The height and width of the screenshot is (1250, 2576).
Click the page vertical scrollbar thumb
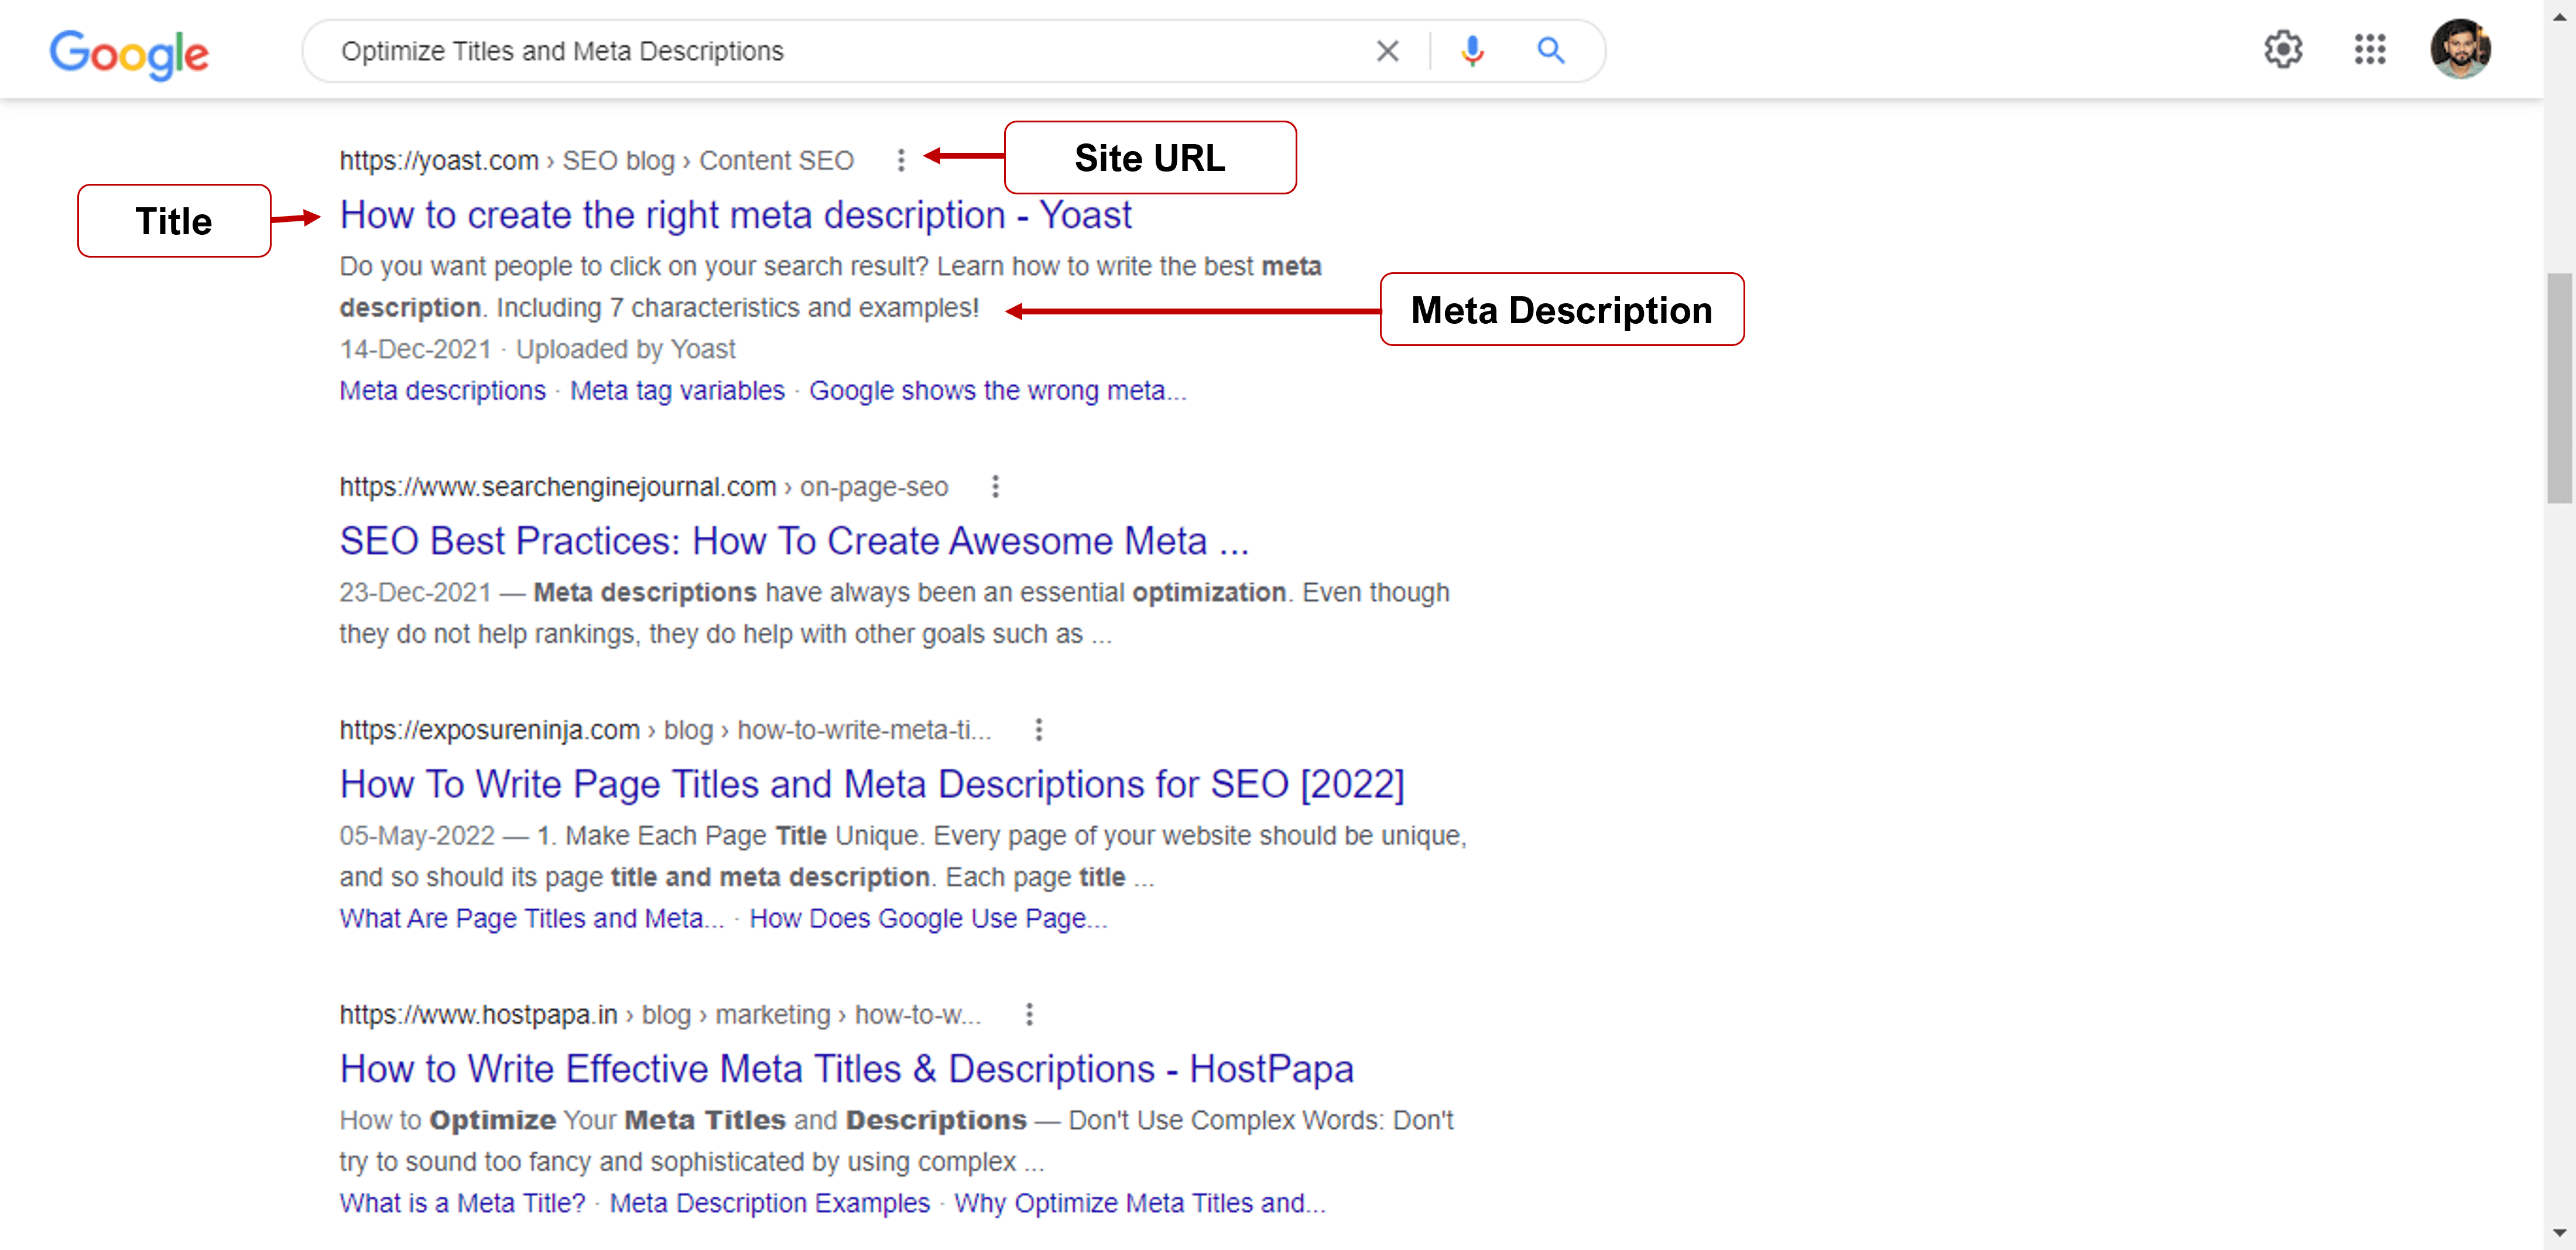(x=2559, y=388)
